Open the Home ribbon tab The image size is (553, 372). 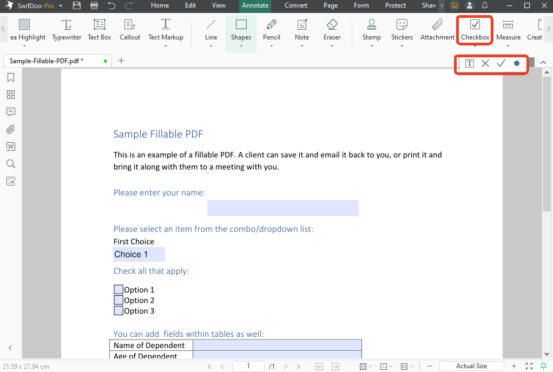(x=160, y=5)
